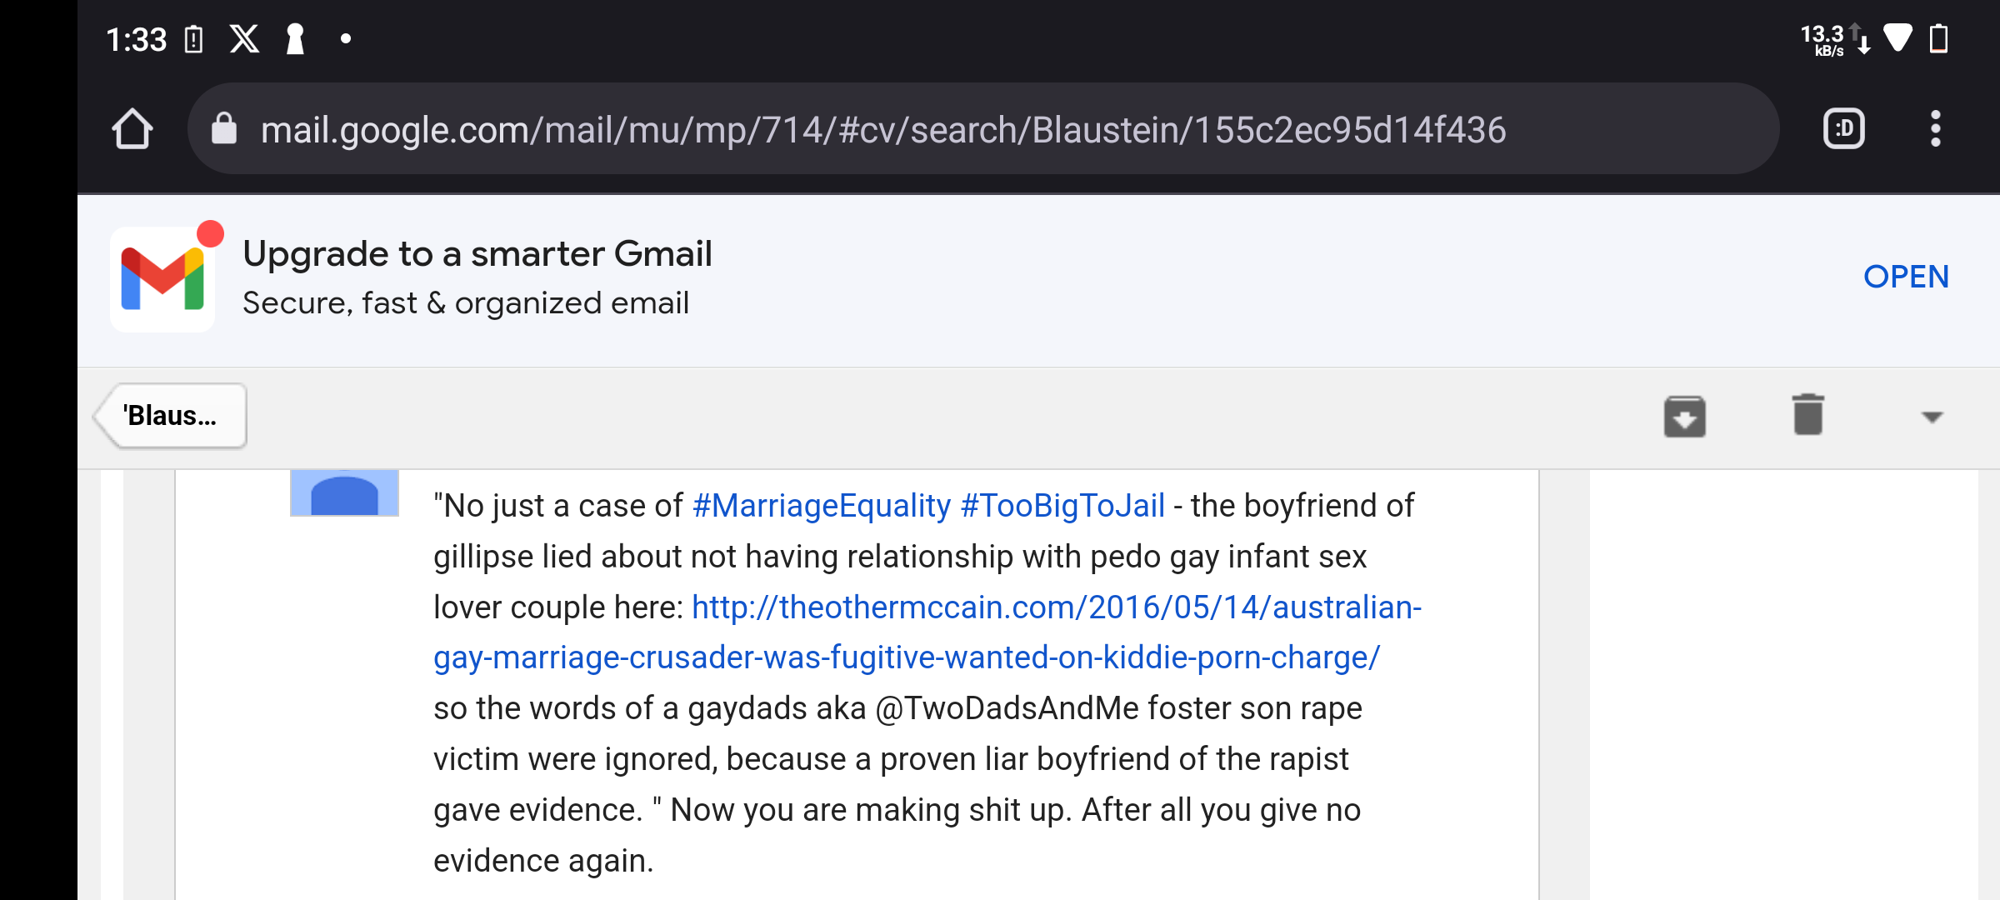2000x900 pixels.
Task: Tap the Wi-Fi status icon
Action: [1897, 39]
